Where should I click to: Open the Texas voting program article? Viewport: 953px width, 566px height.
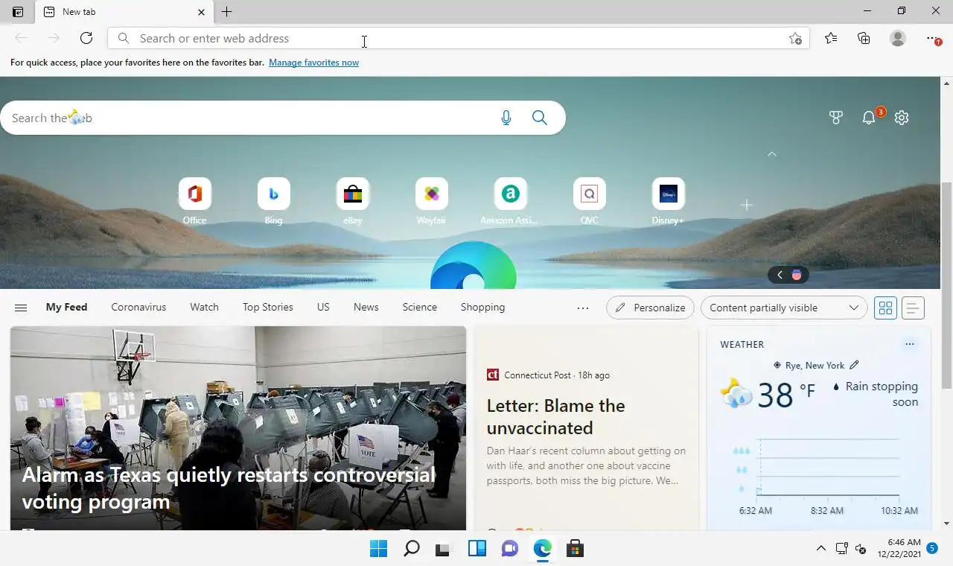[238, 428]
